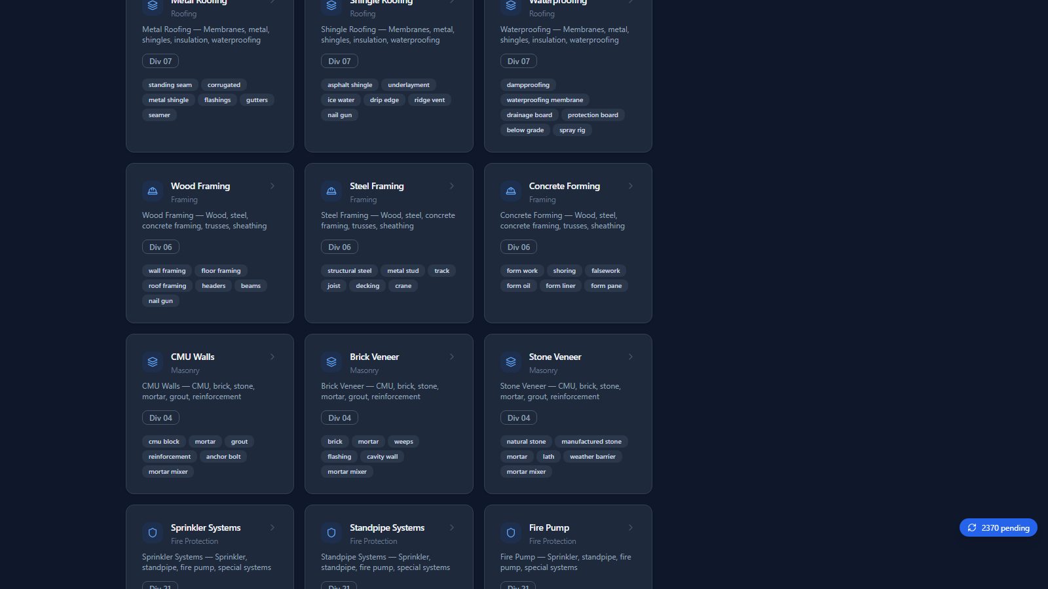Select the 'asphalt shingle' tag
Screen dimensions: 1048x589
coord(350,84)
